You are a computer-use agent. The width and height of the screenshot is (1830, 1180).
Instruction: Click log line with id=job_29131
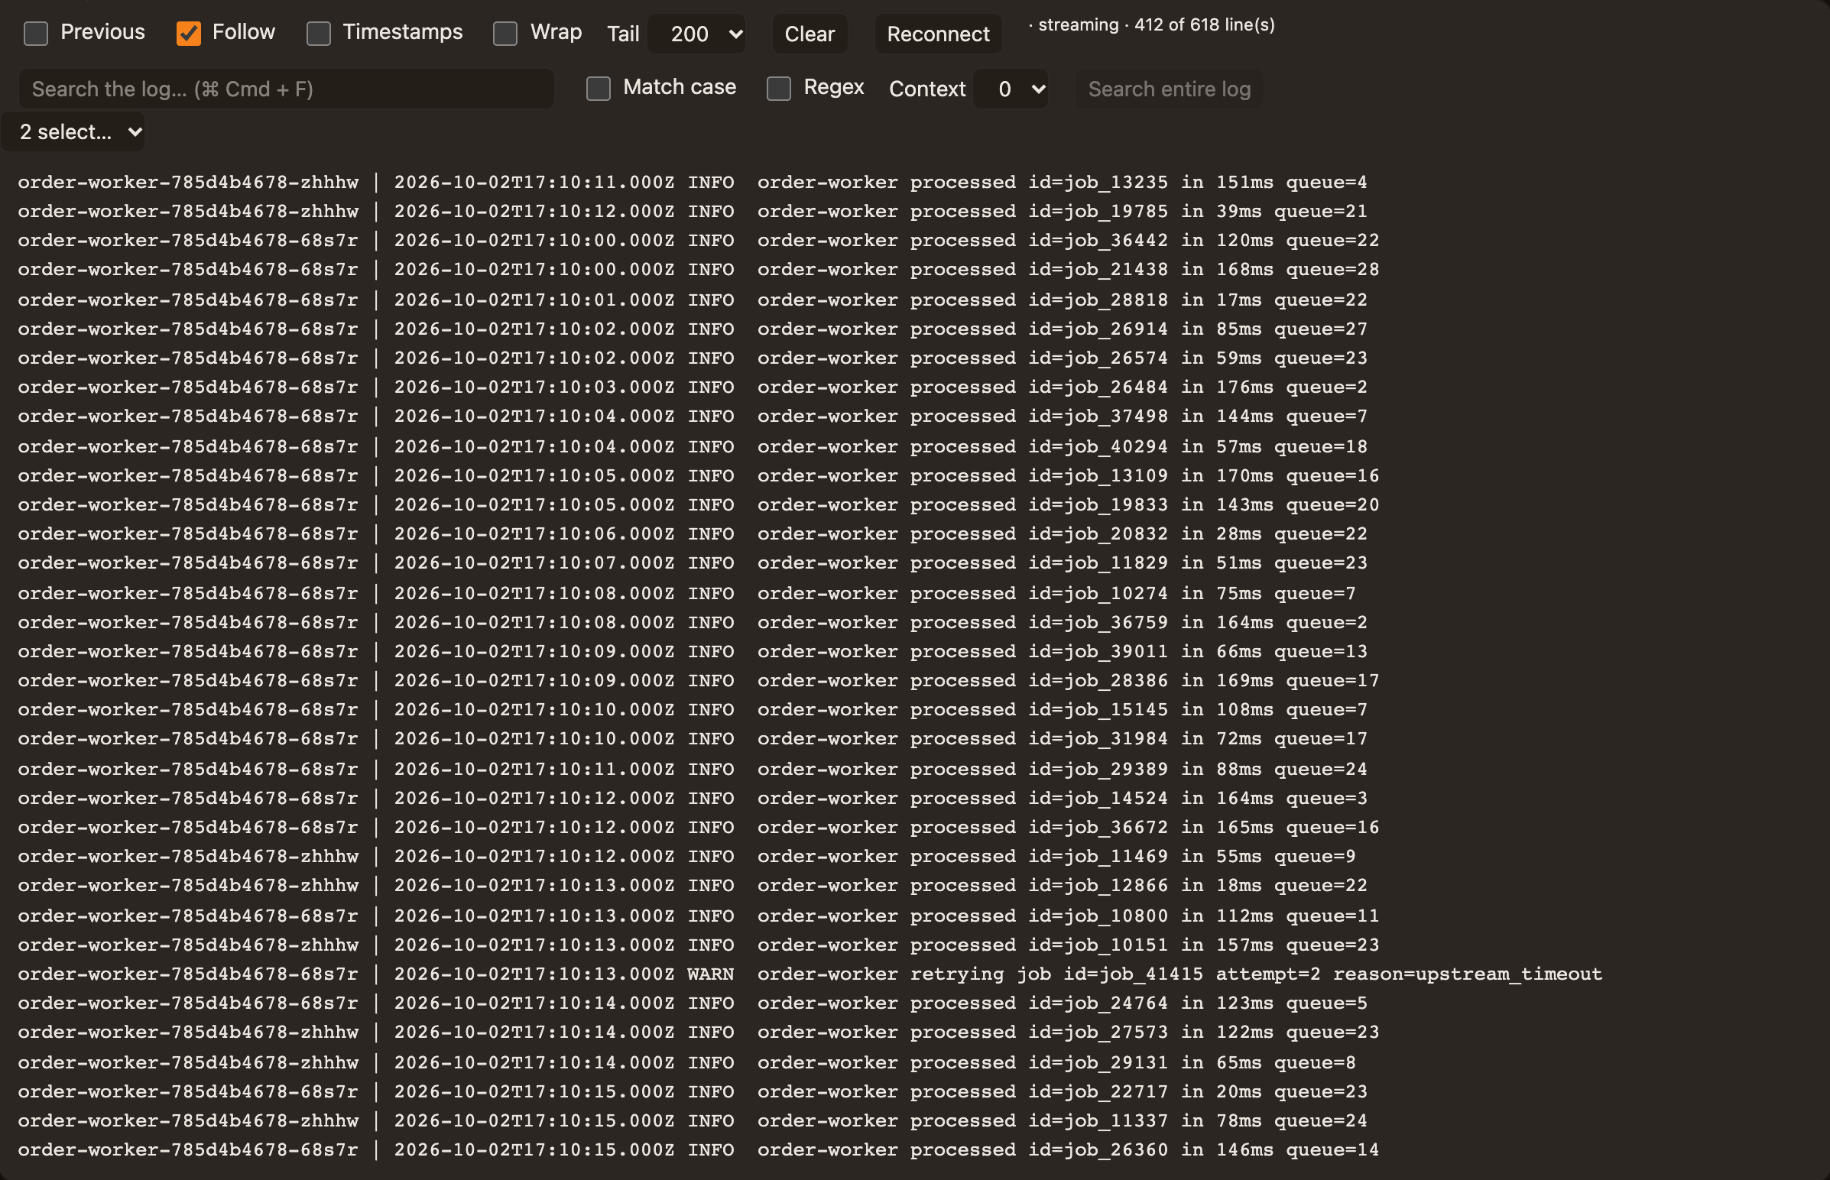686,1064
